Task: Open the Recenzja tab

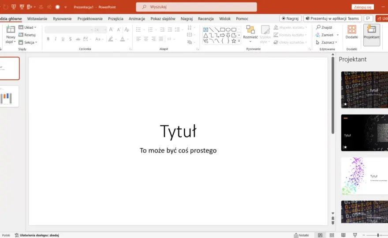Action: click(x=205, y=19)
